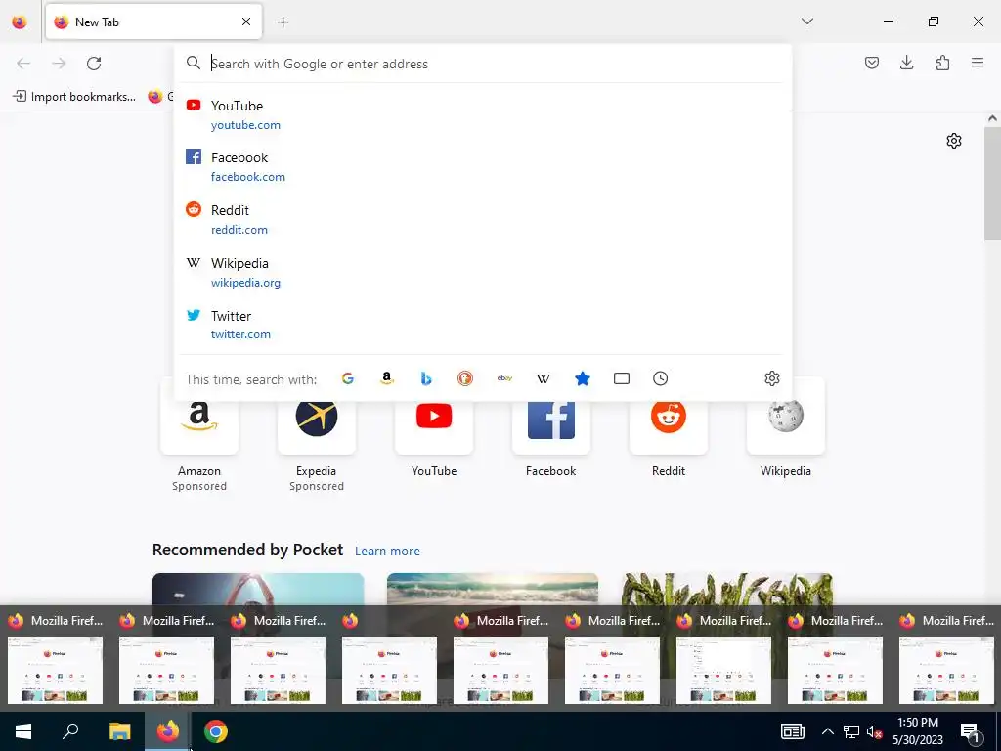Open new tab page personalize gear

click(x=954, y=141)
